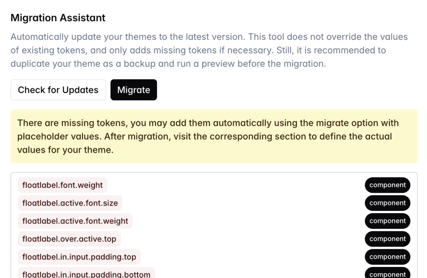This screenshot has height=278, width=427.
Task: Click the yellow missing tokens warning banner
Action: point(214,136)
